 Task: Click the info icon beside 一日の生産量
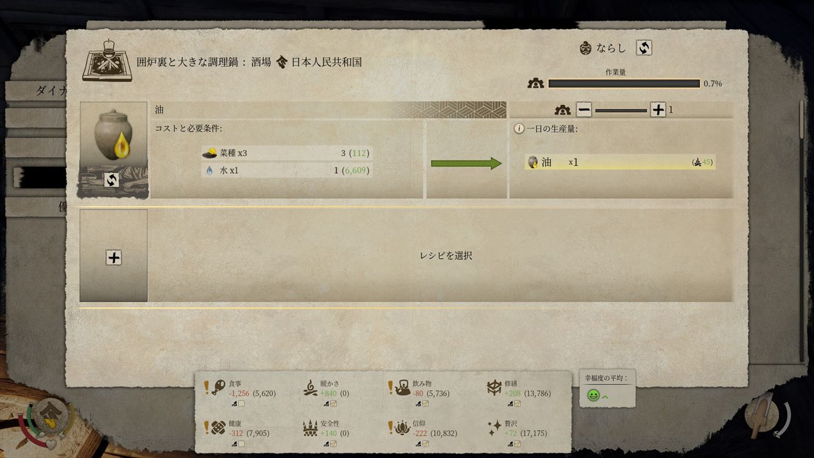tap(519, 129)
